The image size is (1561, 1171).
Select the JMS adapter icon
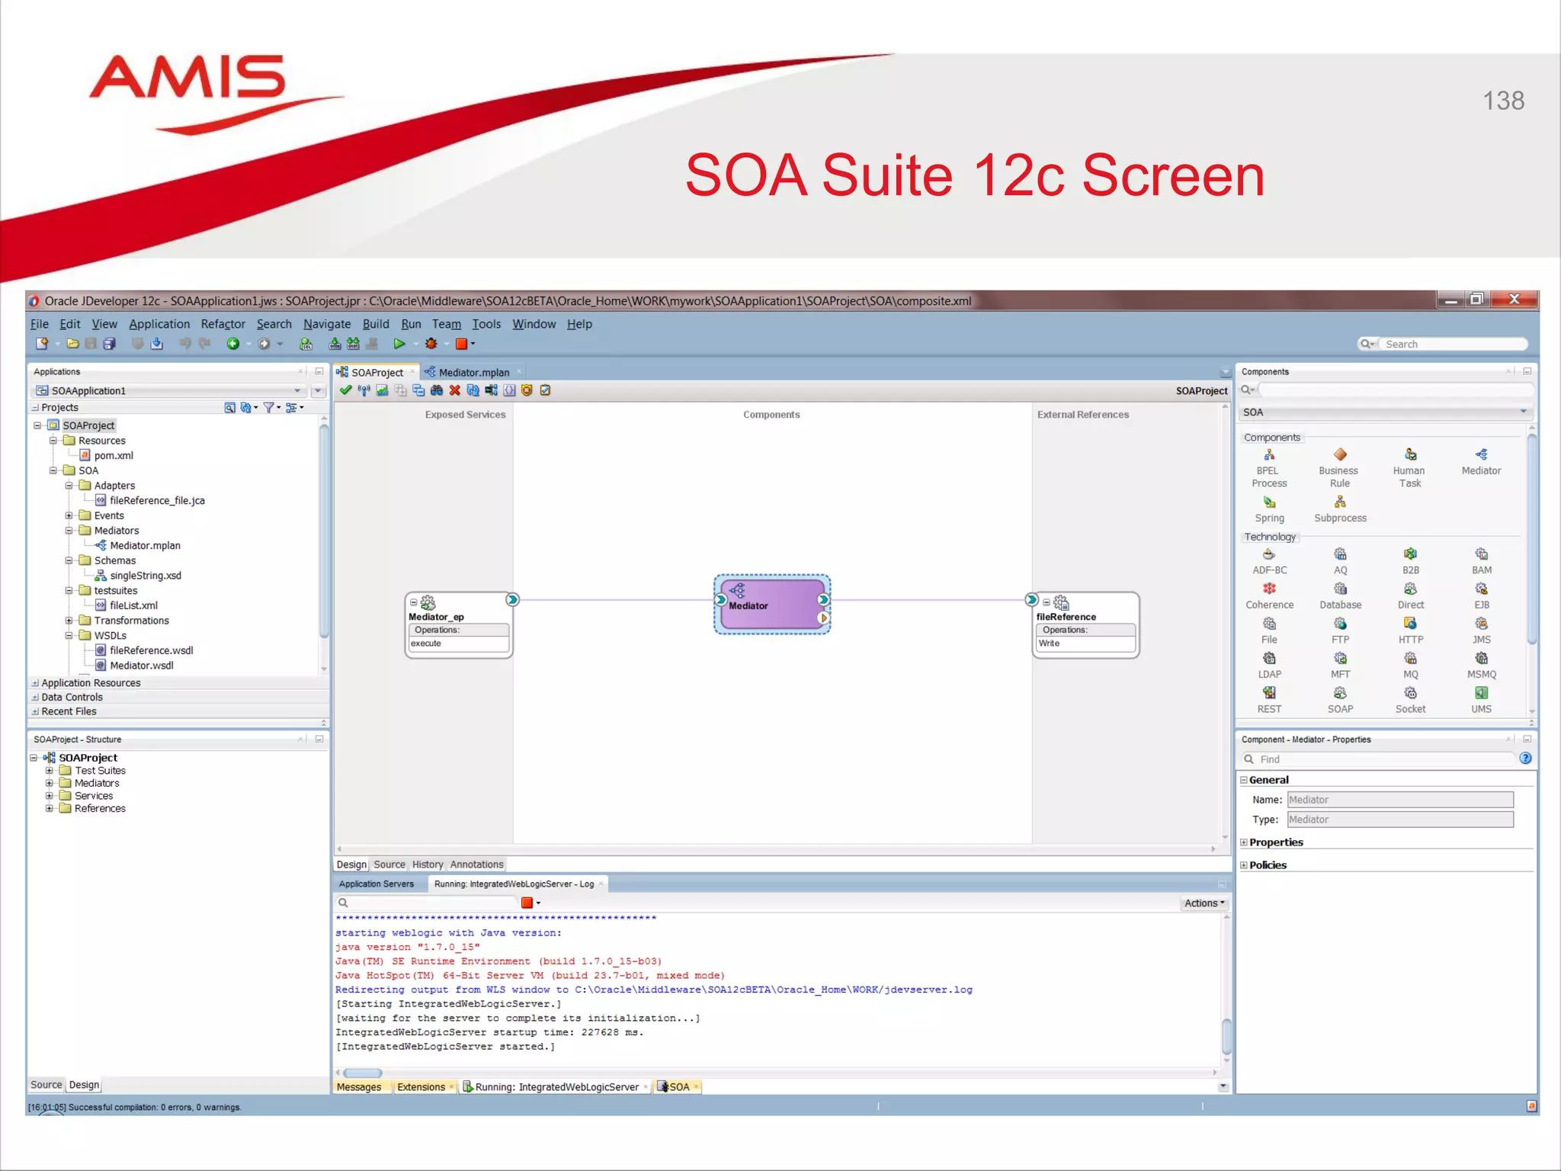click(x=1481, y=624)
